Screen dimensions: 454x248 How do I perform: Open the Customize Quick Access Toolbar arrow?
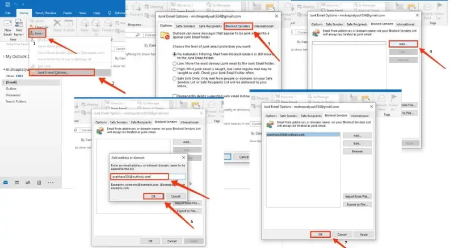(x=23, y=5)
